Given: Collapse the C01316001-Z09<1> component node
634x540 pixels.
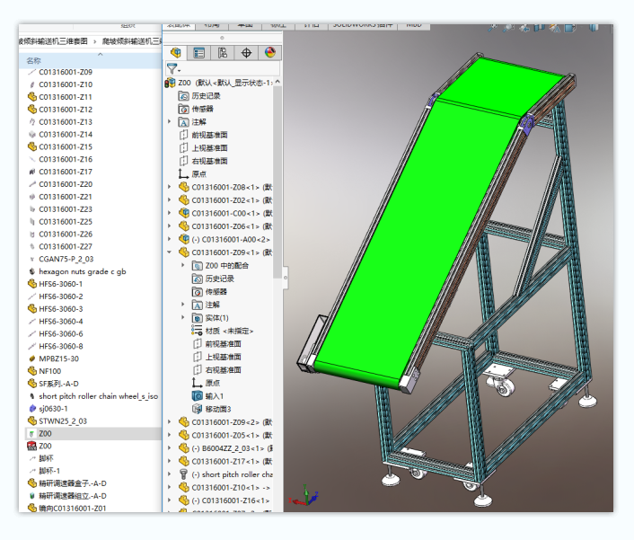Looking at the screenshot, I should click(170, 252).
